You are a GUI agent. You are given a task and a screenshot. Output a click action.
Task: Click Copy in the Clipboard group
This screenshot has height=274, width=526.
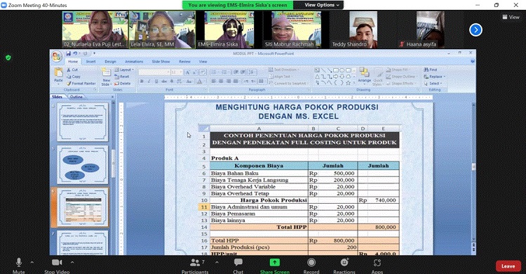tap(74, 77)
